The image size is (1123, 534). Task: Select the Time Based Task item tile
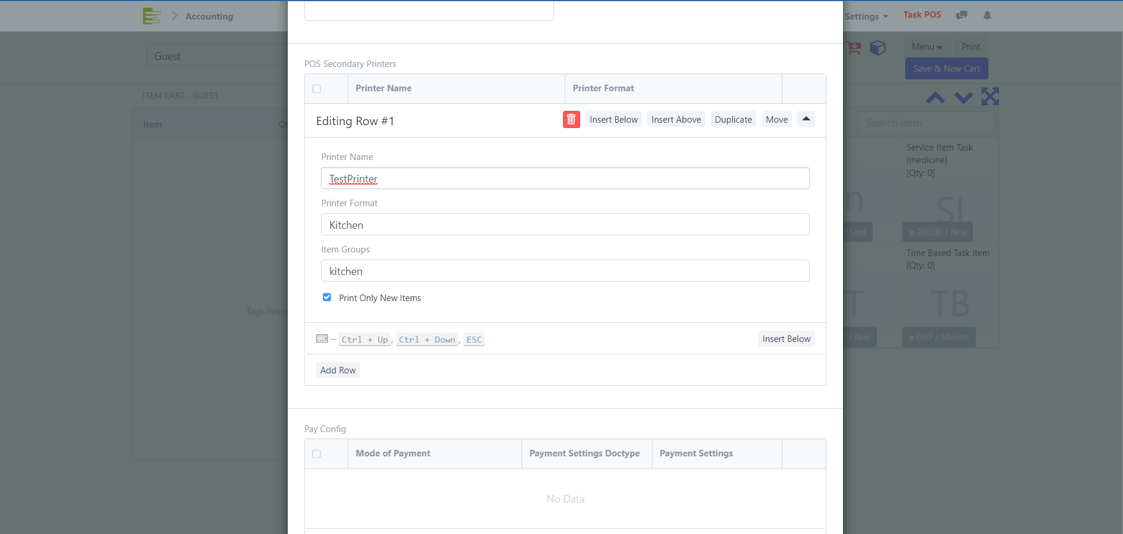[x=950, y=295]
